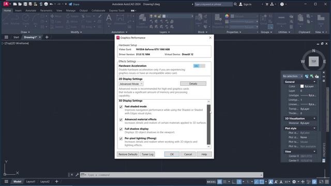Click the New drawing icon in Quick Access

click(x=15, y=4)
